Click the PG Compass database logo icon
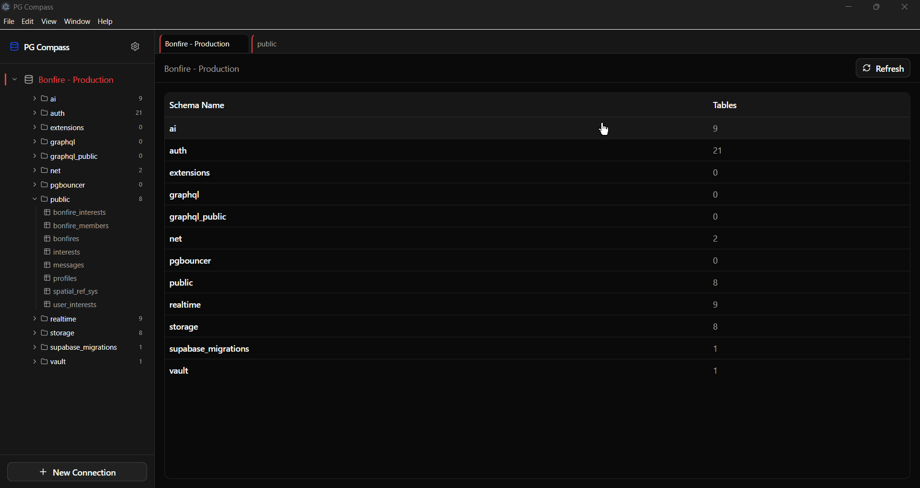The height and width of the screenshot is (488, 920). point(14,47)
